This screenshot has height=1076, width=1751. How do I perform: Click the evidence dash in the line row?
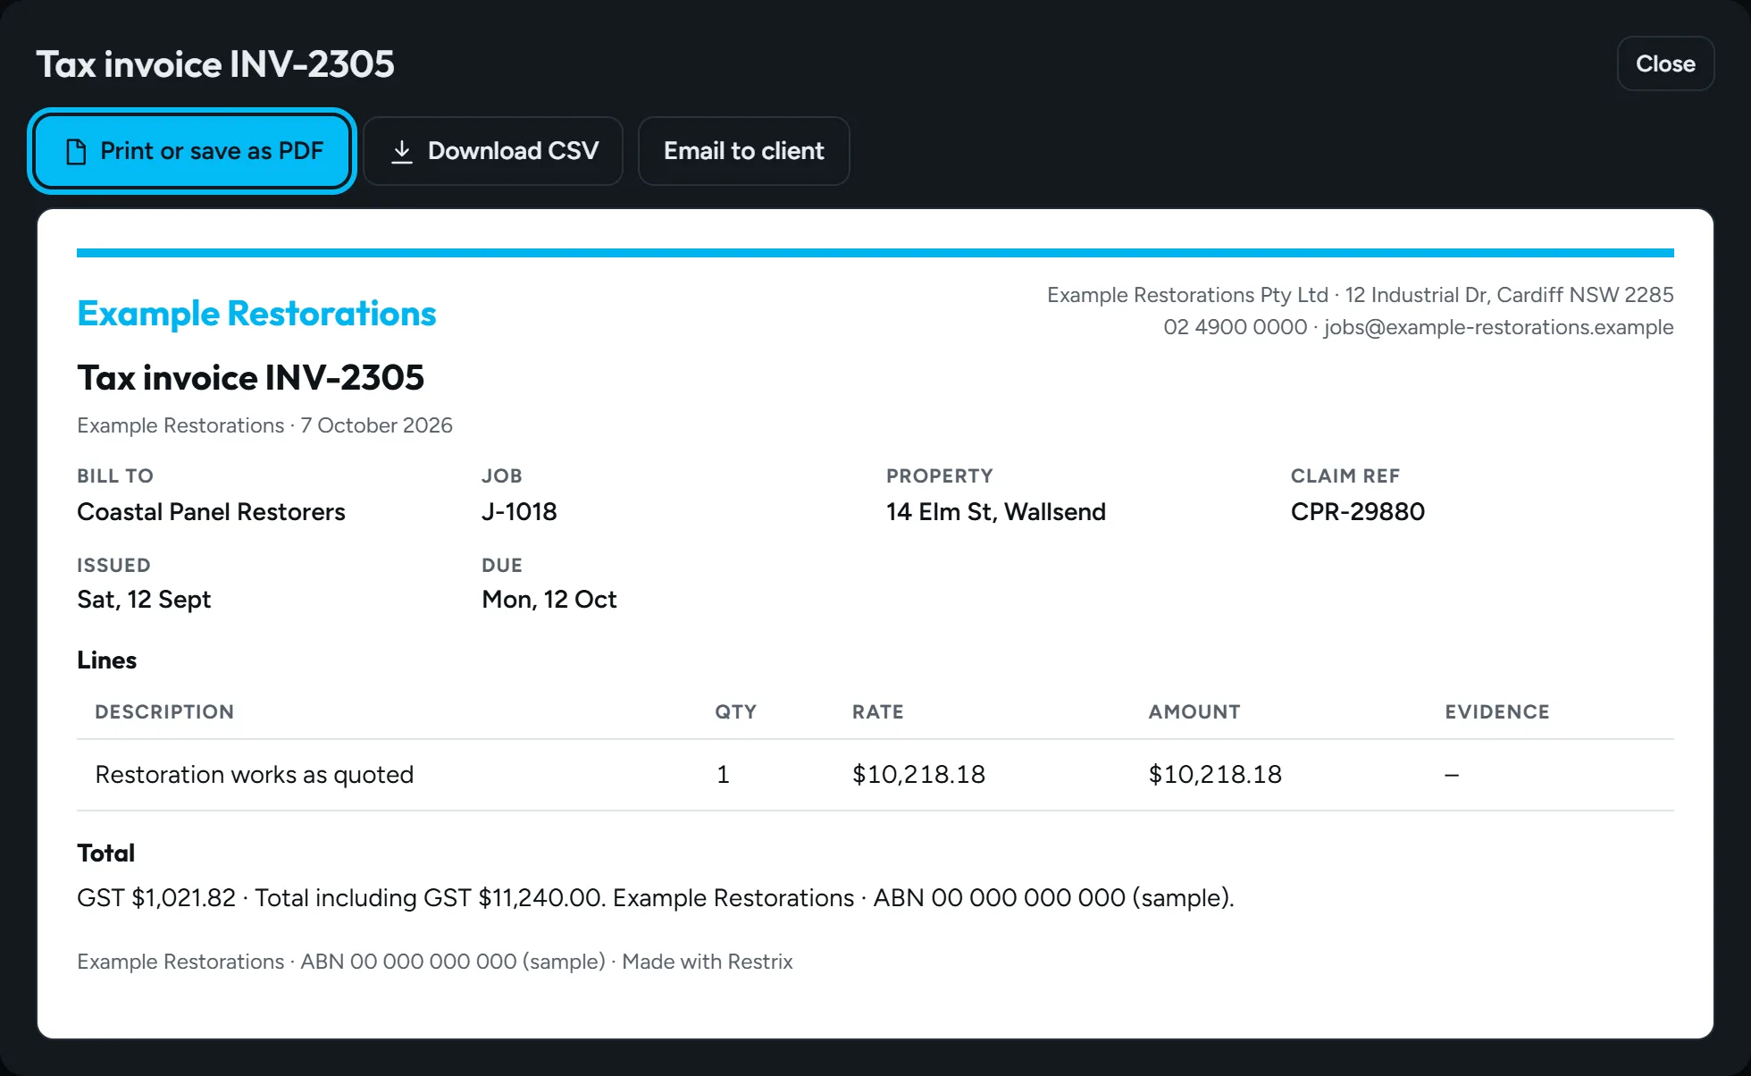pyautogui.click(x=1452, y=775)
